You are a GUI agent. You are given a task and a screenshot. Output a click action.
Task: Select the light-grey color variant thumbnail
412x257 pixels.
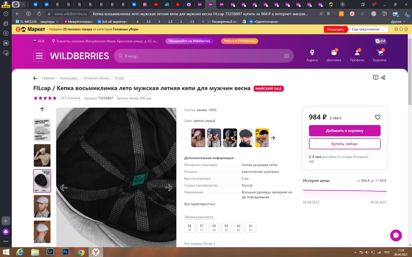click(x=198, y=138)
